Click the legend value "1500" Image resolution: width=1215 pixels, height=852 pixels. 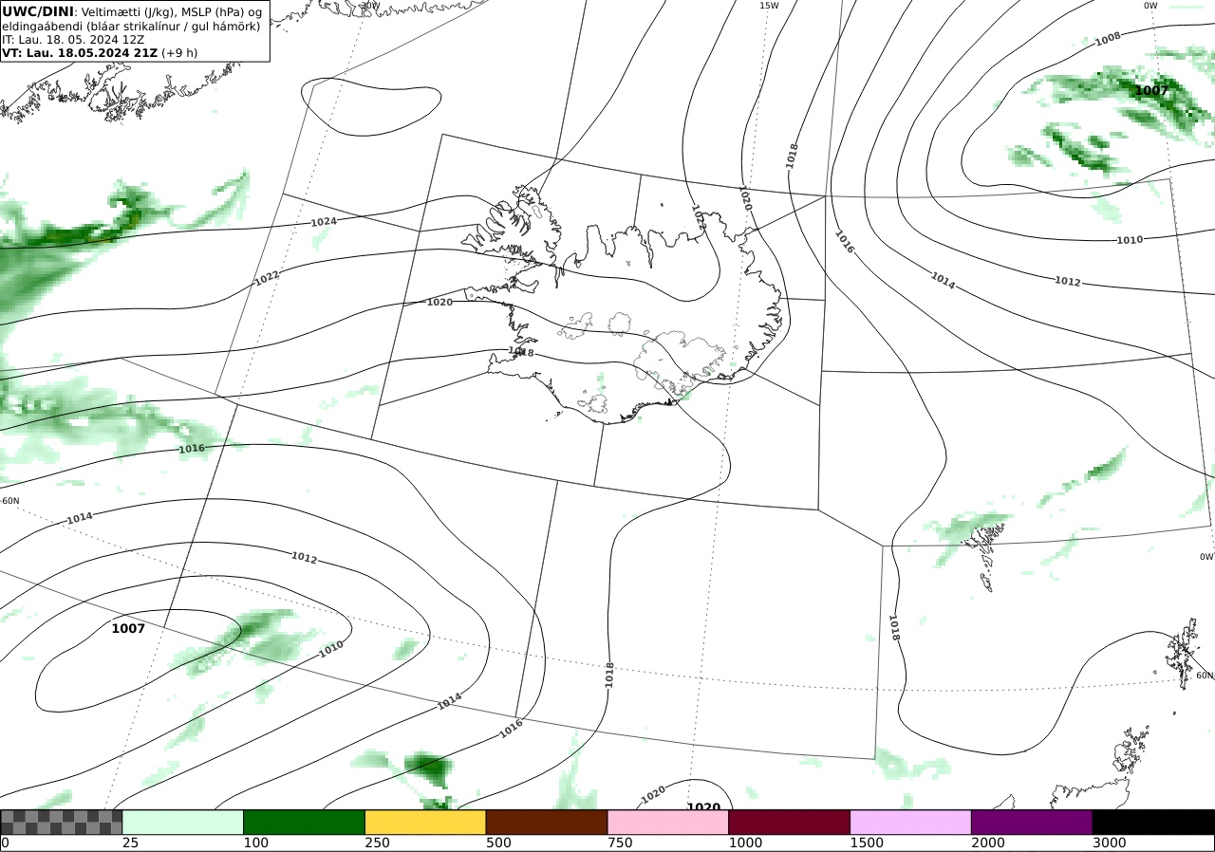pos(867,843)
